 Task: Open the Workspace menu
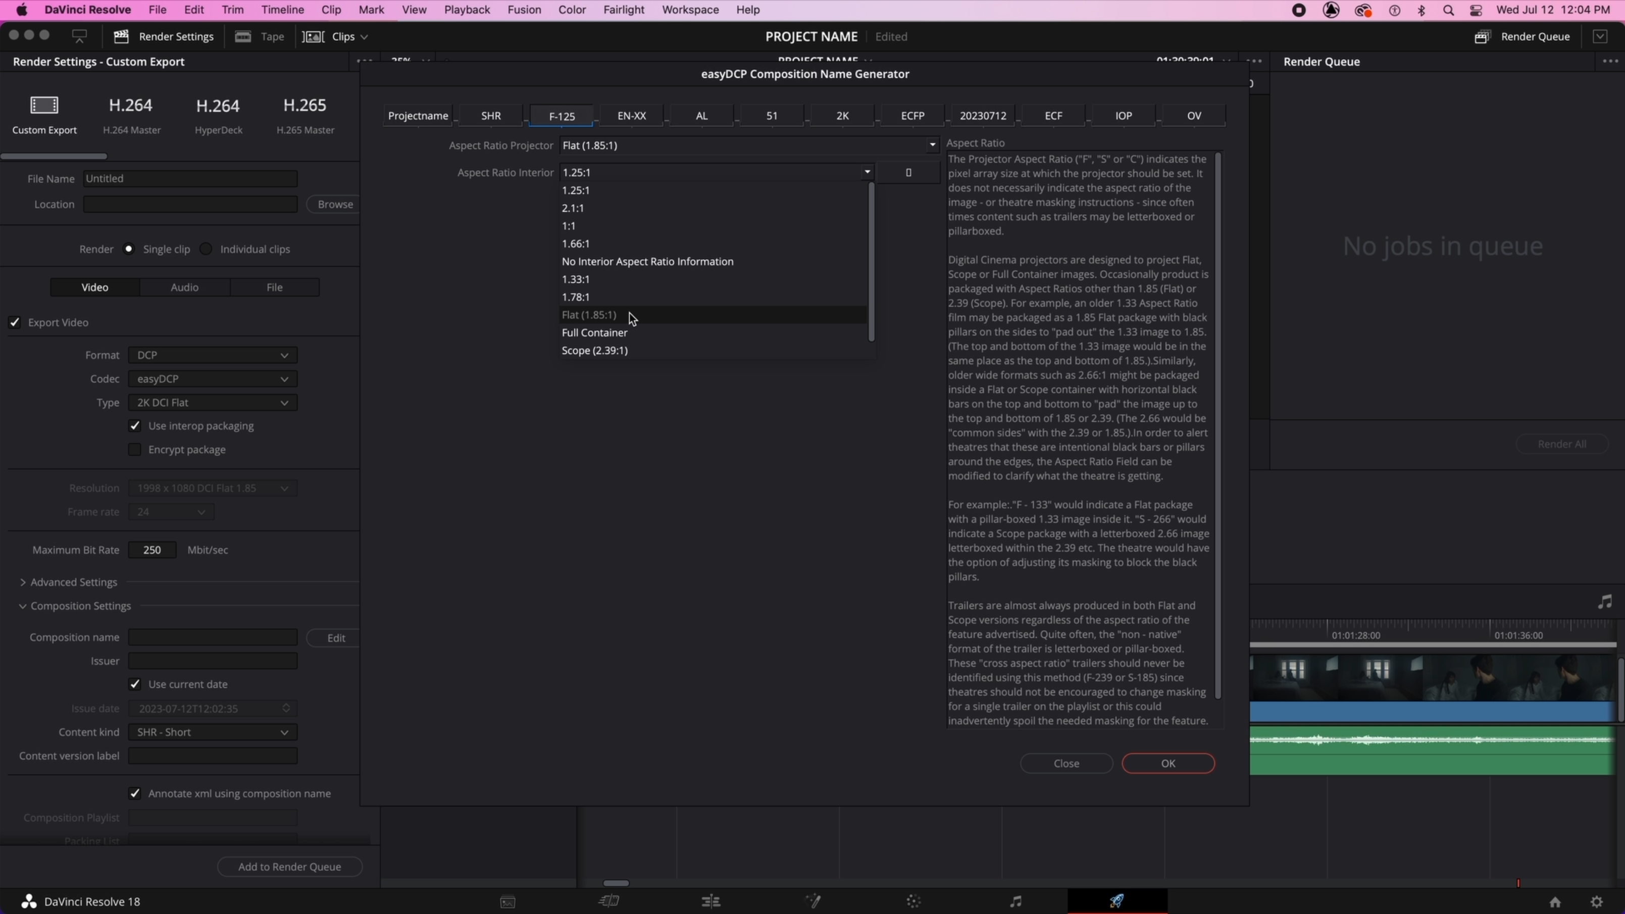click(x=690, y=10)
